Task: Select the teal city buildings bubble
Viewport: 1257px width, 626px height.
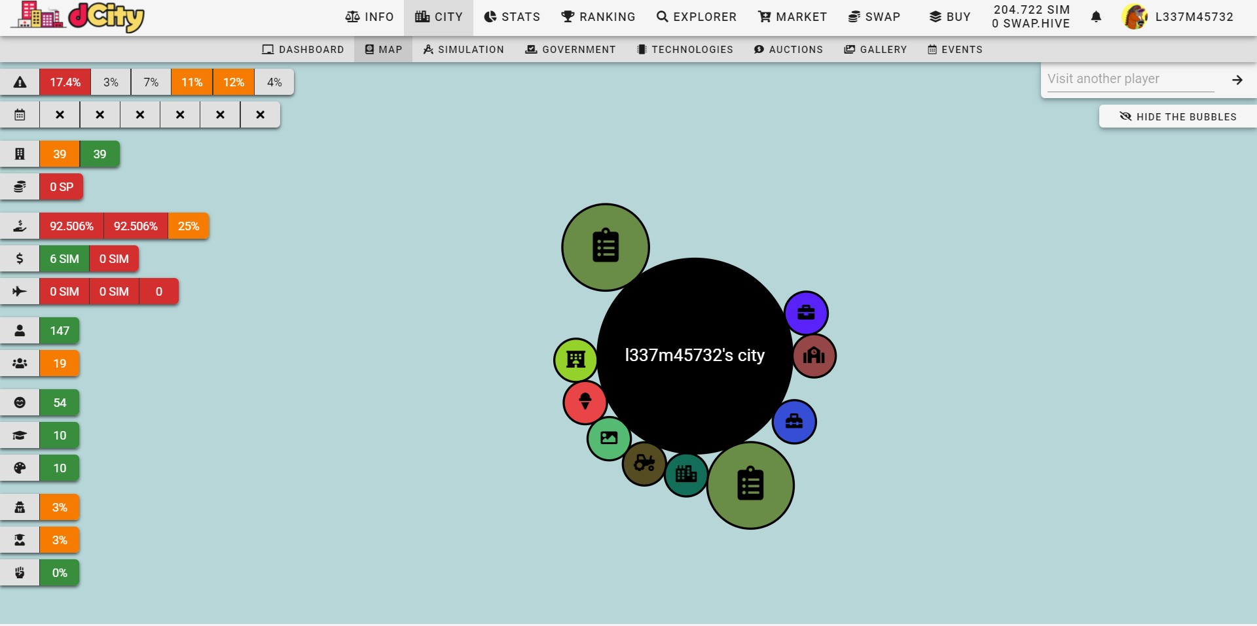Action: 686,475
